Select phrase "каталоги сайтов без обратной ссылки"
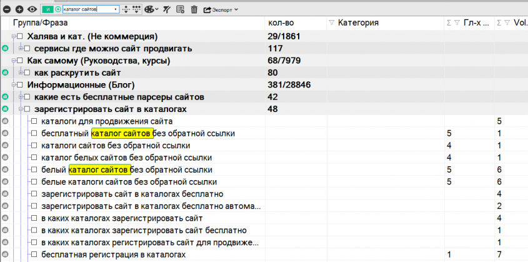The height and width of the screenshot is (262, 528). pyautogui.click(x=116, y=146)
